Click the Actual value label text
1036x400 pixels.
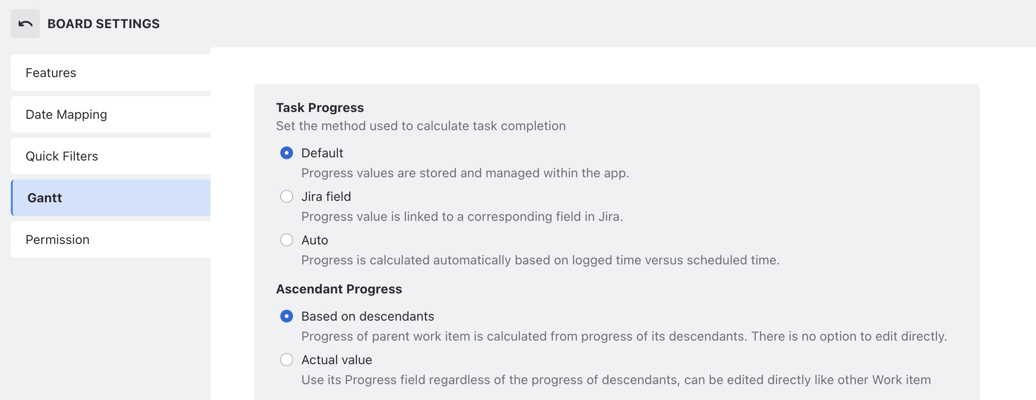[337, 360]
